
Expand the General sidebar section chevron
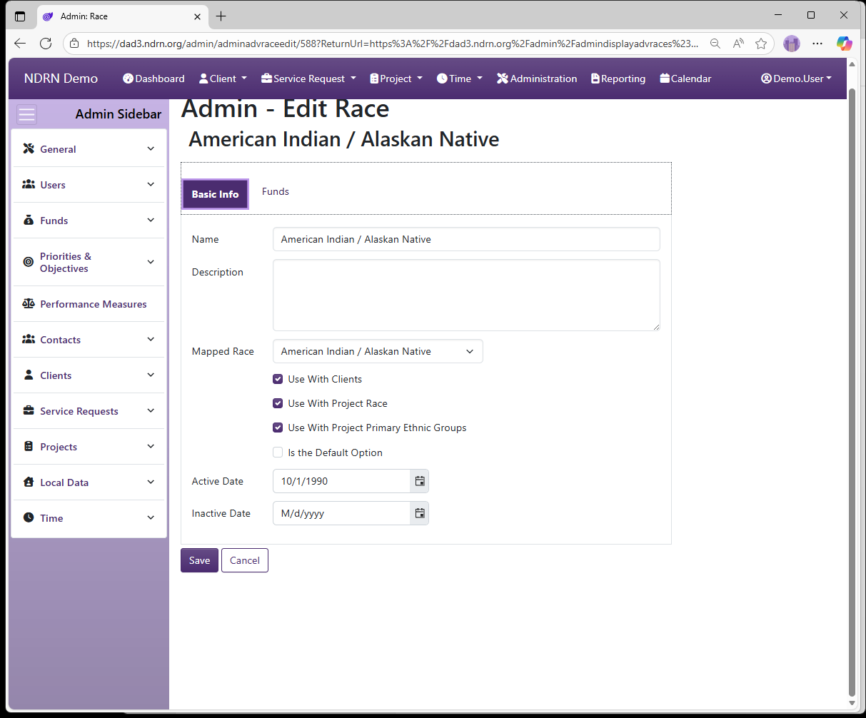(x=151, y=148)
